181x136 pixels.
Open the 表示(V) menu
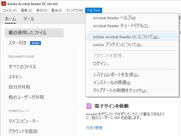pyautogui.click(x=42, y=10)
